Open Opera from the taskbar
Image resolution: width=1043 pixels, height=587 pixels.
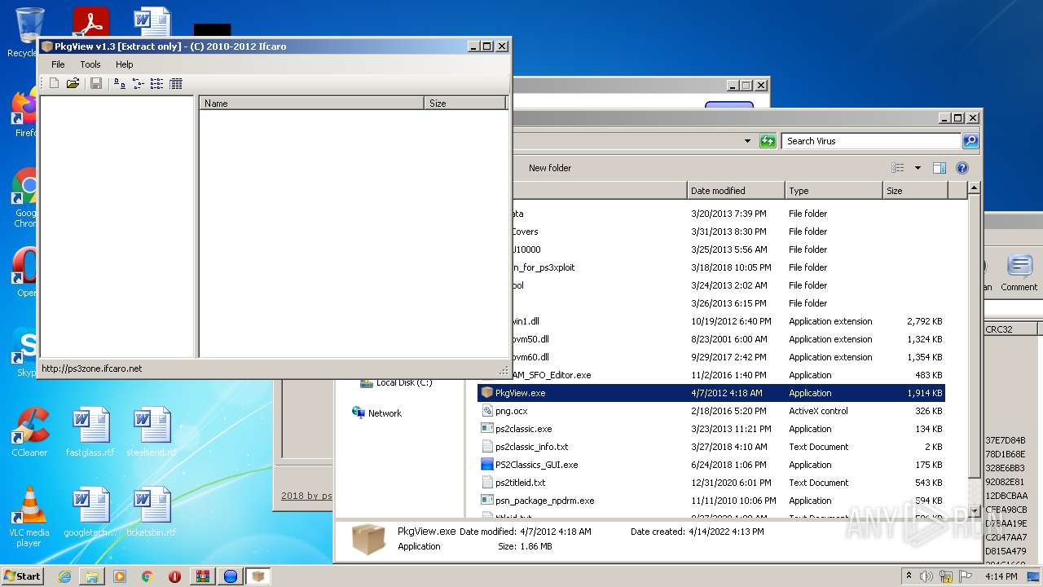coord(175,576)
